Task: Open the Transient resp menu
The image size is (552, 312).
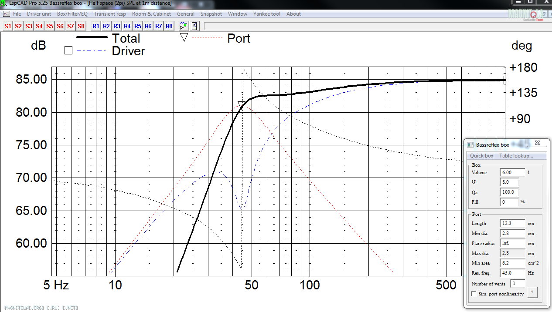Action: 110,14
